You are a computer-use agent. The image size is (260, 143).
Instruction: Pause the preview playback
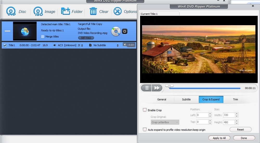[147, 88]
